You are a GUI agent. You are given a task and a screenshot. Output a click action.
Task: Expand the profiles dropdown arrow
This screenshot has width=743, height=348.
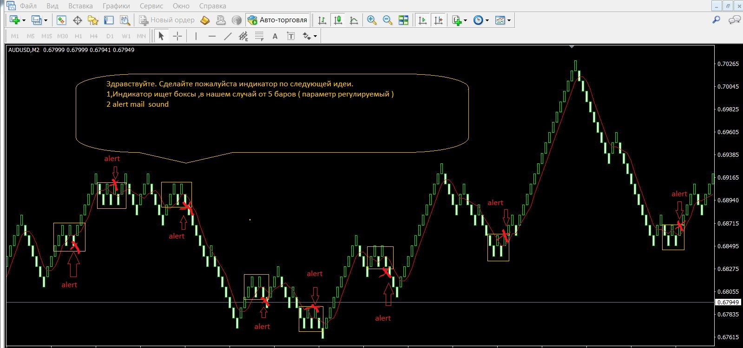[46, 20]
